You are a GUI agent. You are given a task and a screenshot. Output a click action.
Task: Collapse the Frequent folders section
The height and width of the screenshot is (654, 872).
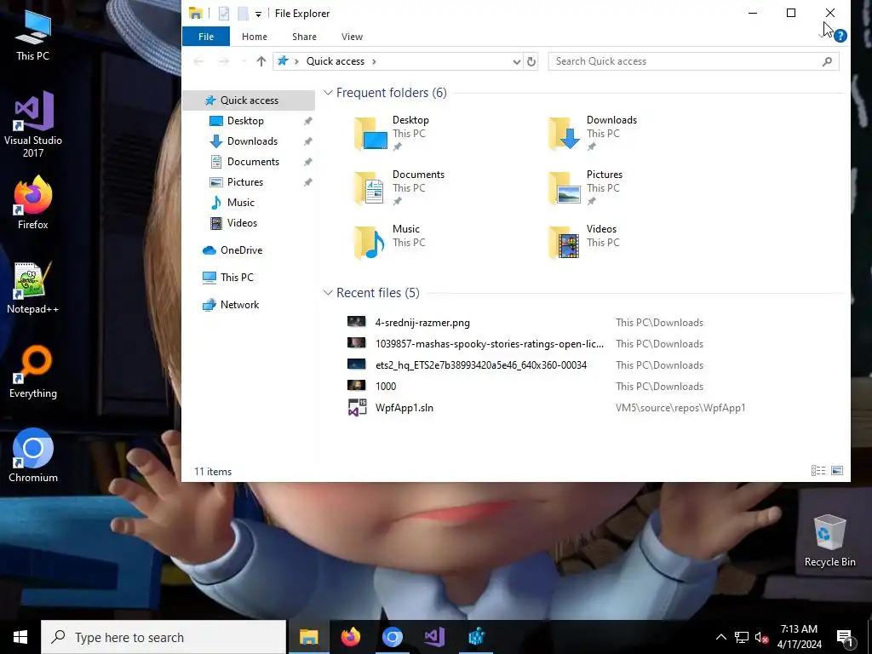coord(328,93)
